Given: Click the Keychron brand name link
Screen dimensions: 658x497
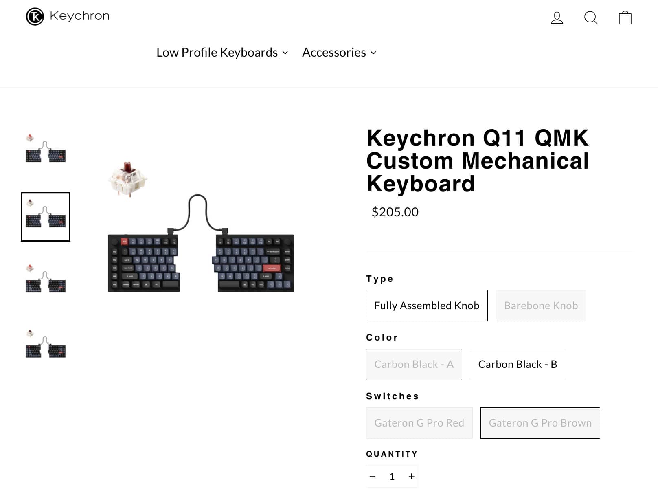Looking at the screenshot, I should [80, 16].
